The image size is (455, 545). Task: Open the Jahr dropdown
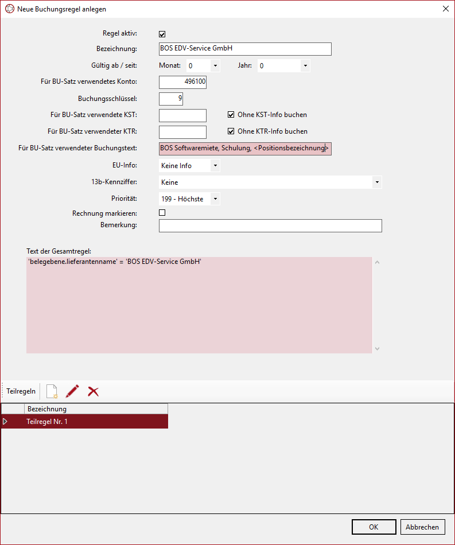[x=305, y=66]
